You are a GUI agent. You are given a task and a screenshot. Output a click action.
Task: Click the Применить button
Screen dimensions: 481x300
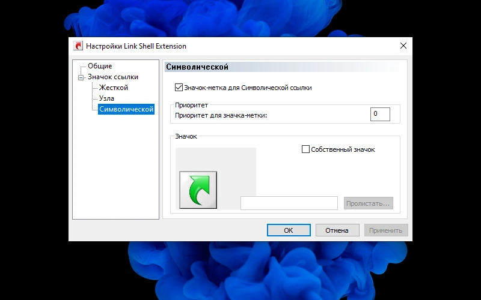point(386,230)
